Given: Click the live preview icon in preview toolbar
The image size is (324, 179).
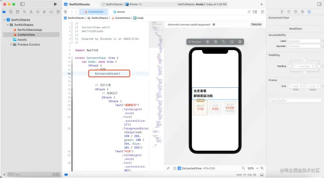Looking at the screenshot, I should [x=207, y=42].
